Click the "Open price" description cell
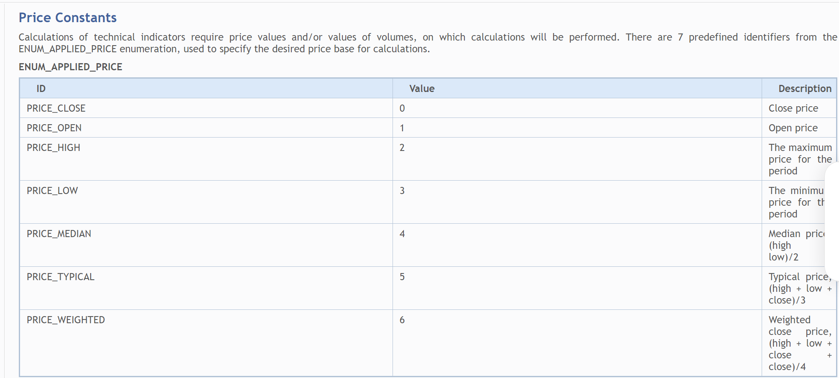 click(793, 128)
